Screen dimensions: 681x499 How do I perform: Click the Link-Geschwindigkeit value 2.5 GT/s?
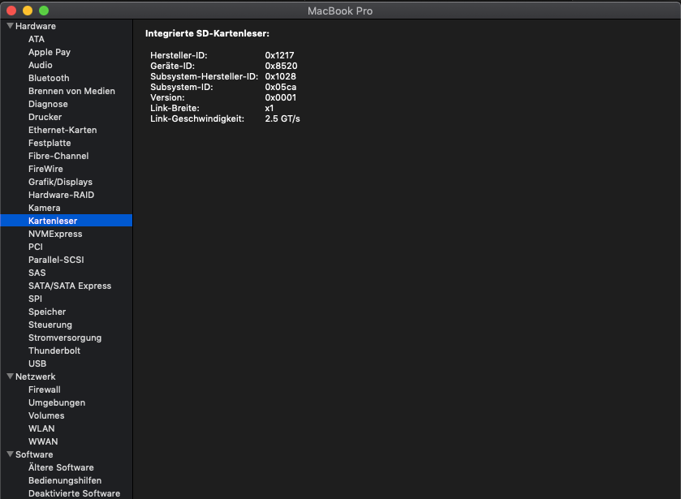(x=282, y=118)
